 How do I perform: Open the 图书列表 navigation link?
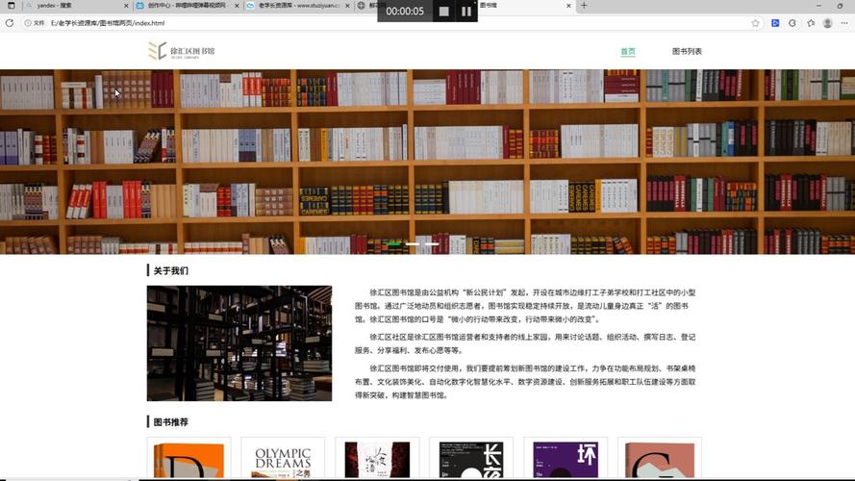coord(687,51)
